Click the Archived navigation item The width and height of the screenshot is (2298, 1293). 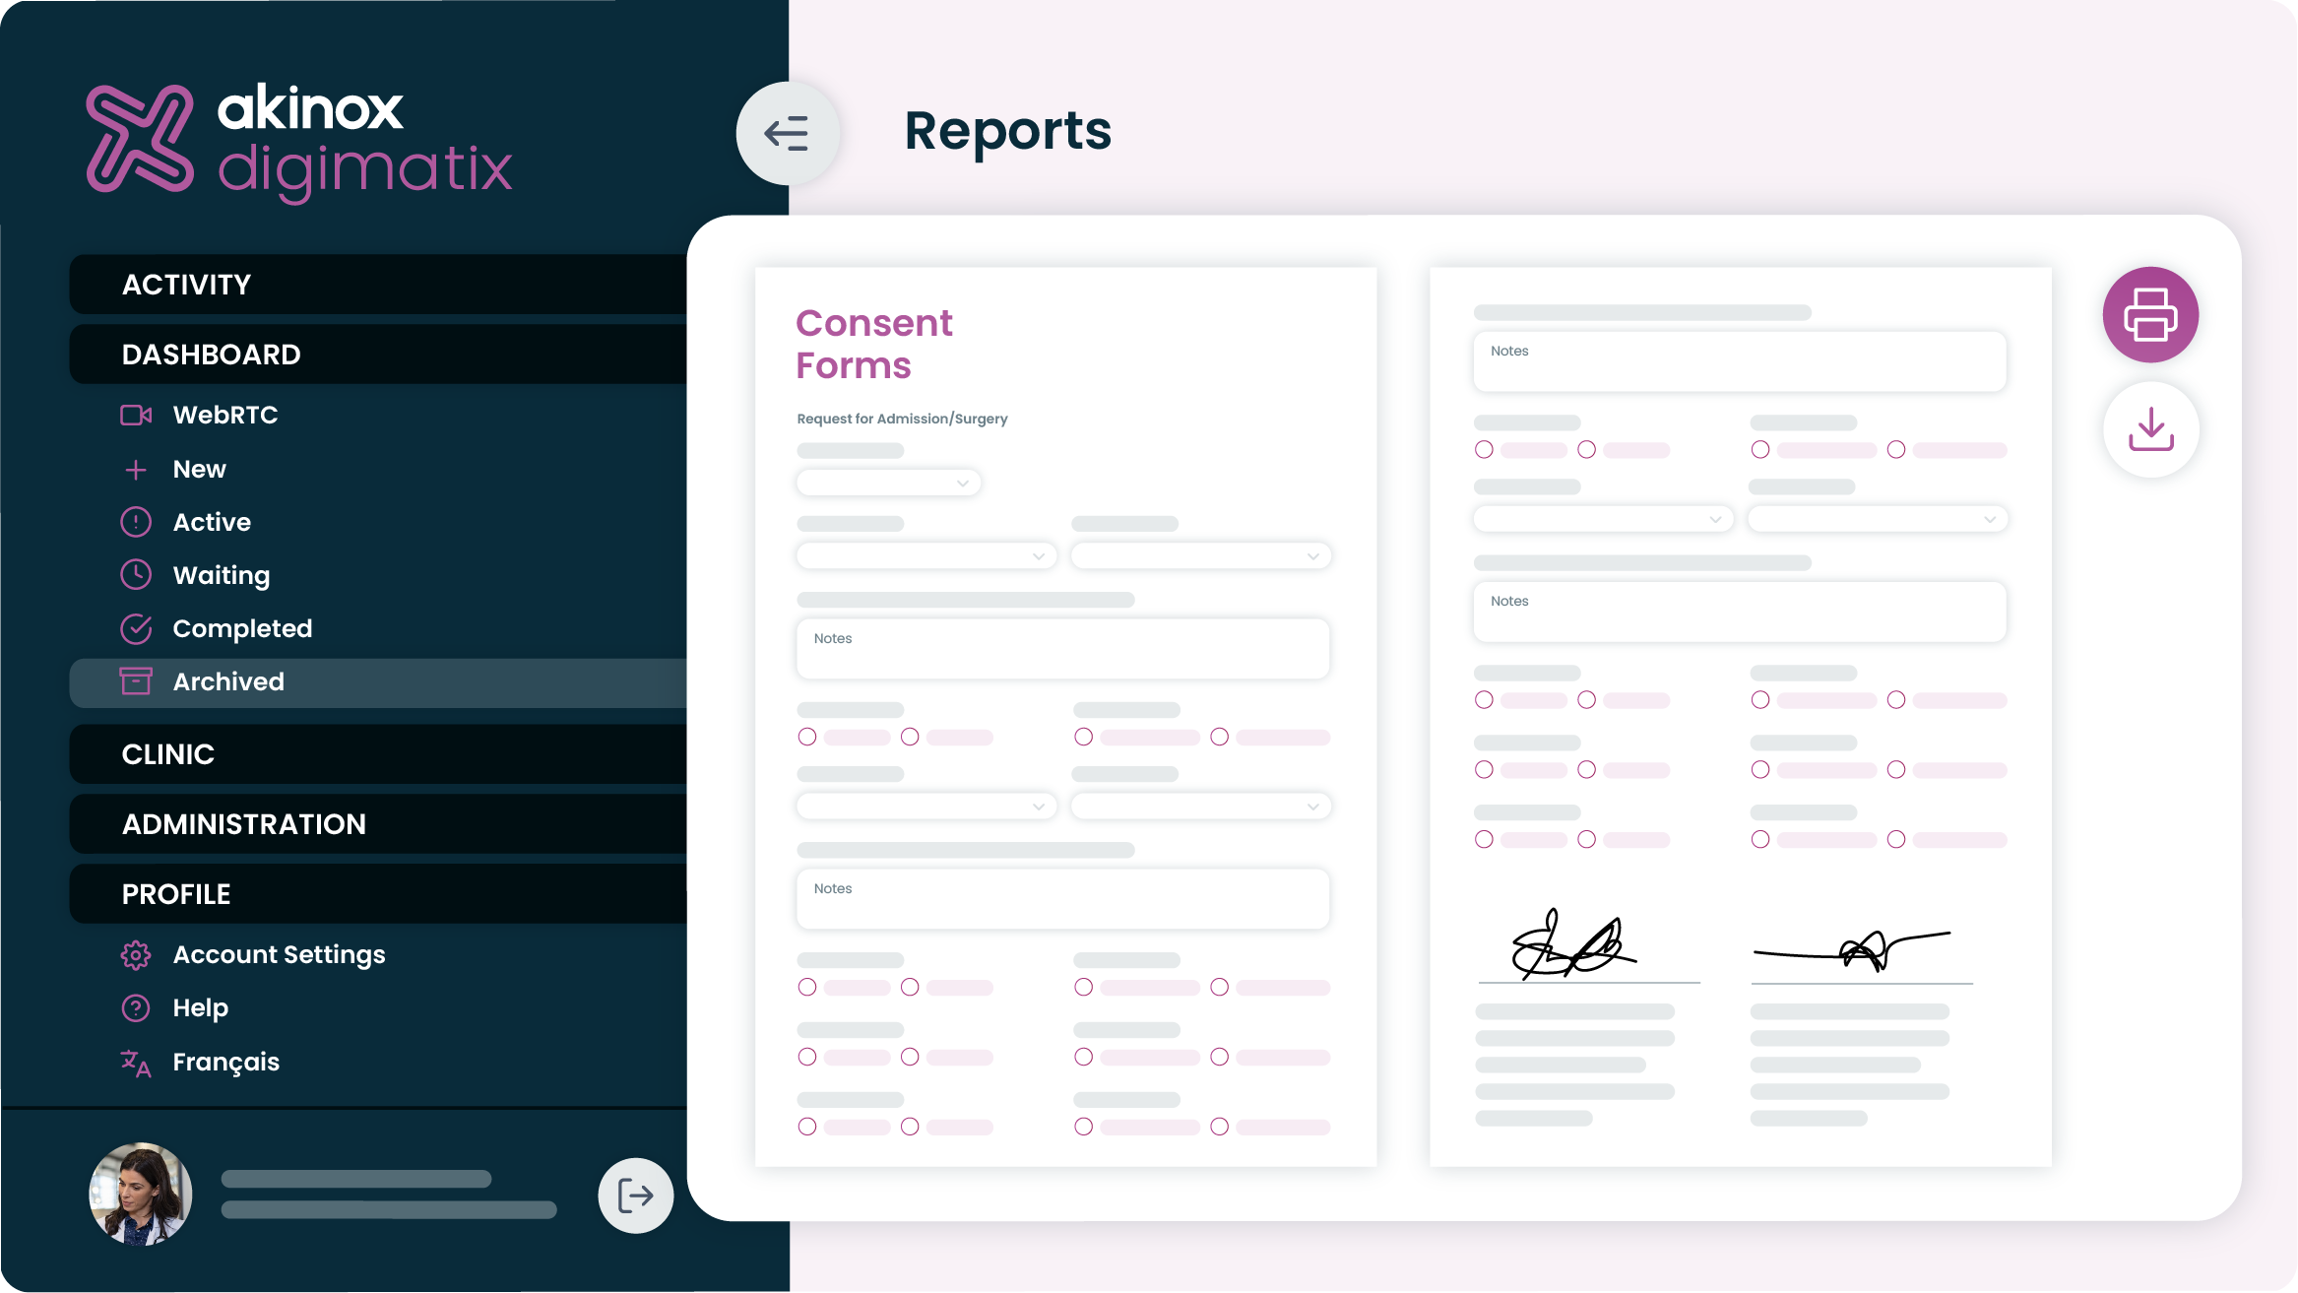pos(227,682)
